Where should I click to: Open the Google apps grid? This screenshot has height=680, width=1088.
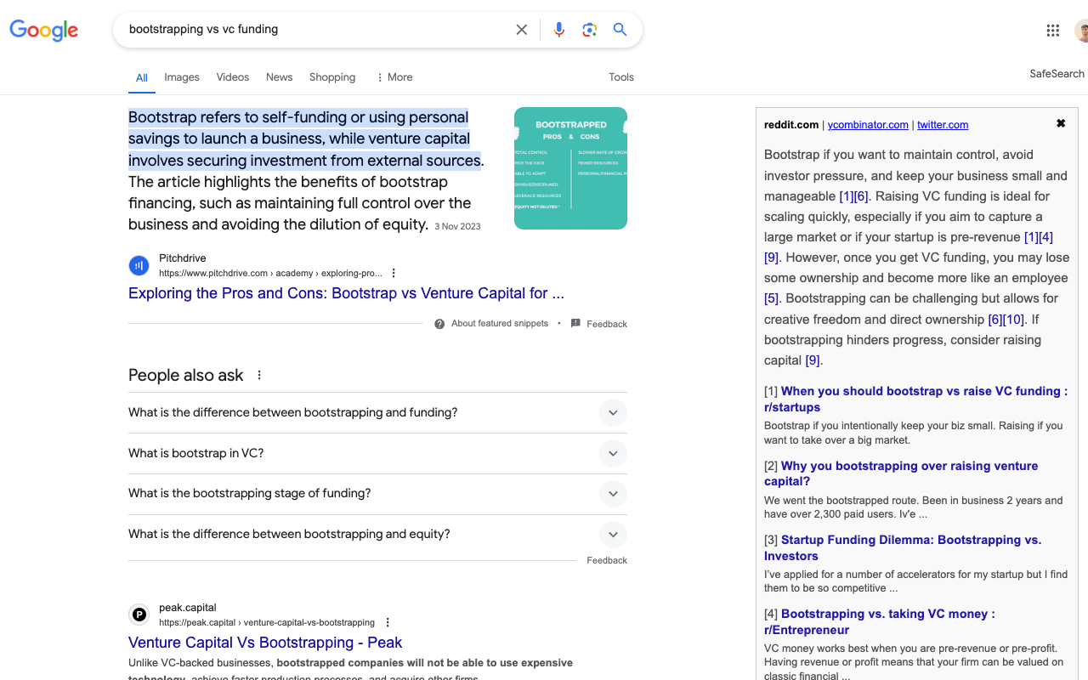(1052, 30)
